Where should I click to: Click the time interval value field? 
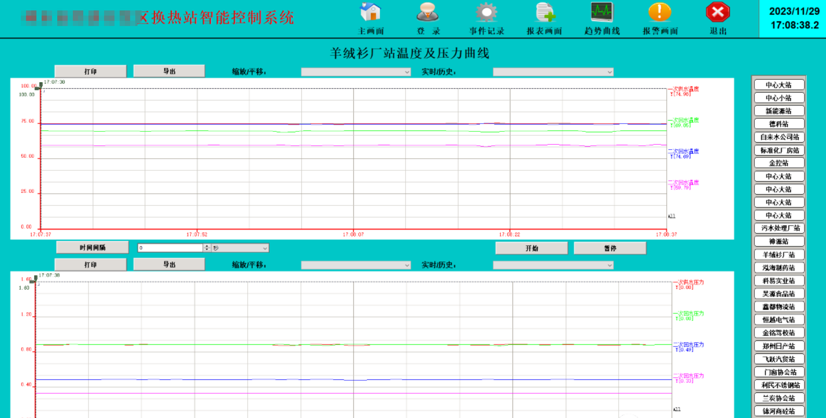(x=170, y=248)
